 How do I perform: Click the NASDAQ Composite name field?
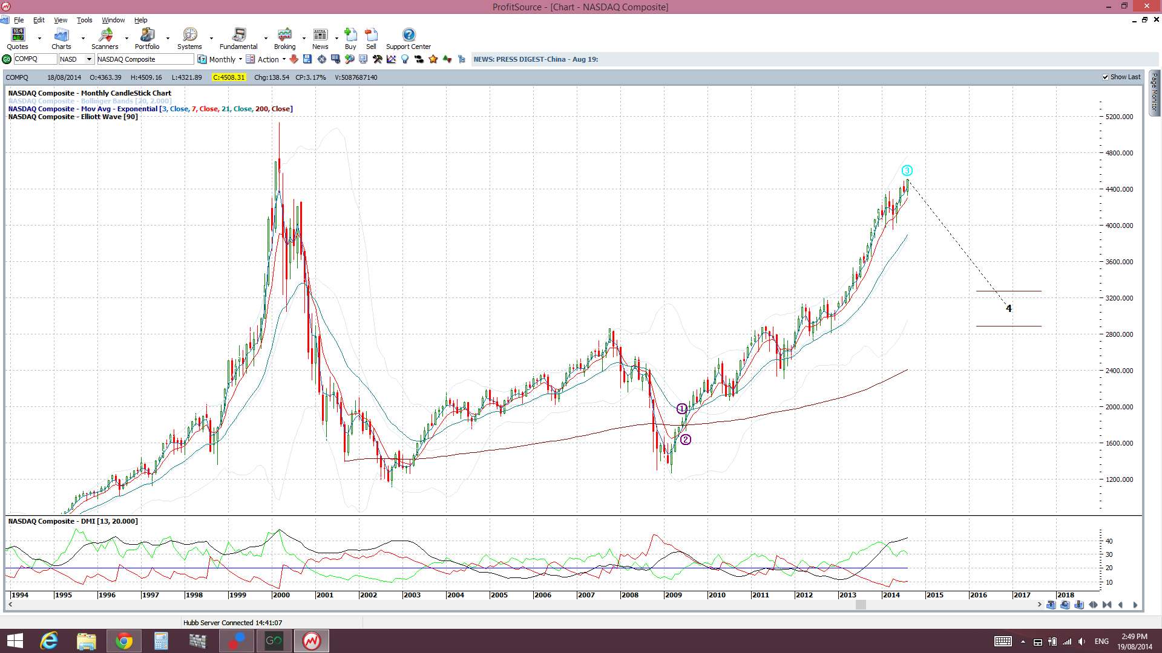point(145,59)
